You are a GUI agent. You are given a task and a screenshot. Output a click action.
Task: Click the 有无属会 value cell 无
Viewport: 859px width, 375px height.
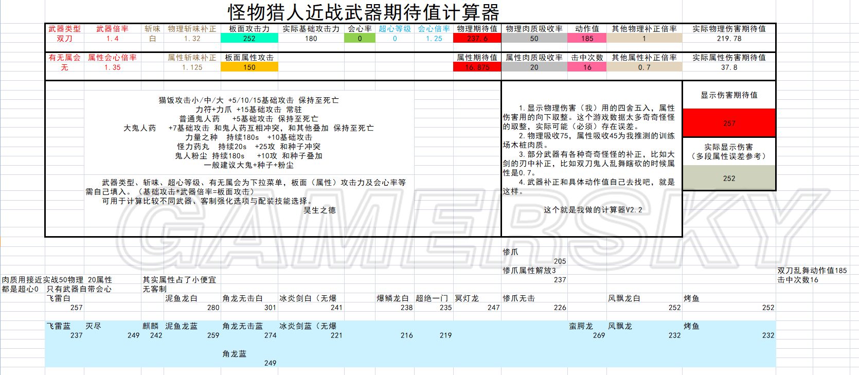point(64,67)
